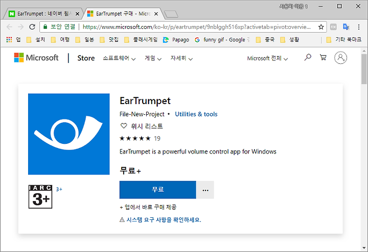Click the scrollbar up arrow
Viewport: 368px width, 252px height.
coord(364,51)
